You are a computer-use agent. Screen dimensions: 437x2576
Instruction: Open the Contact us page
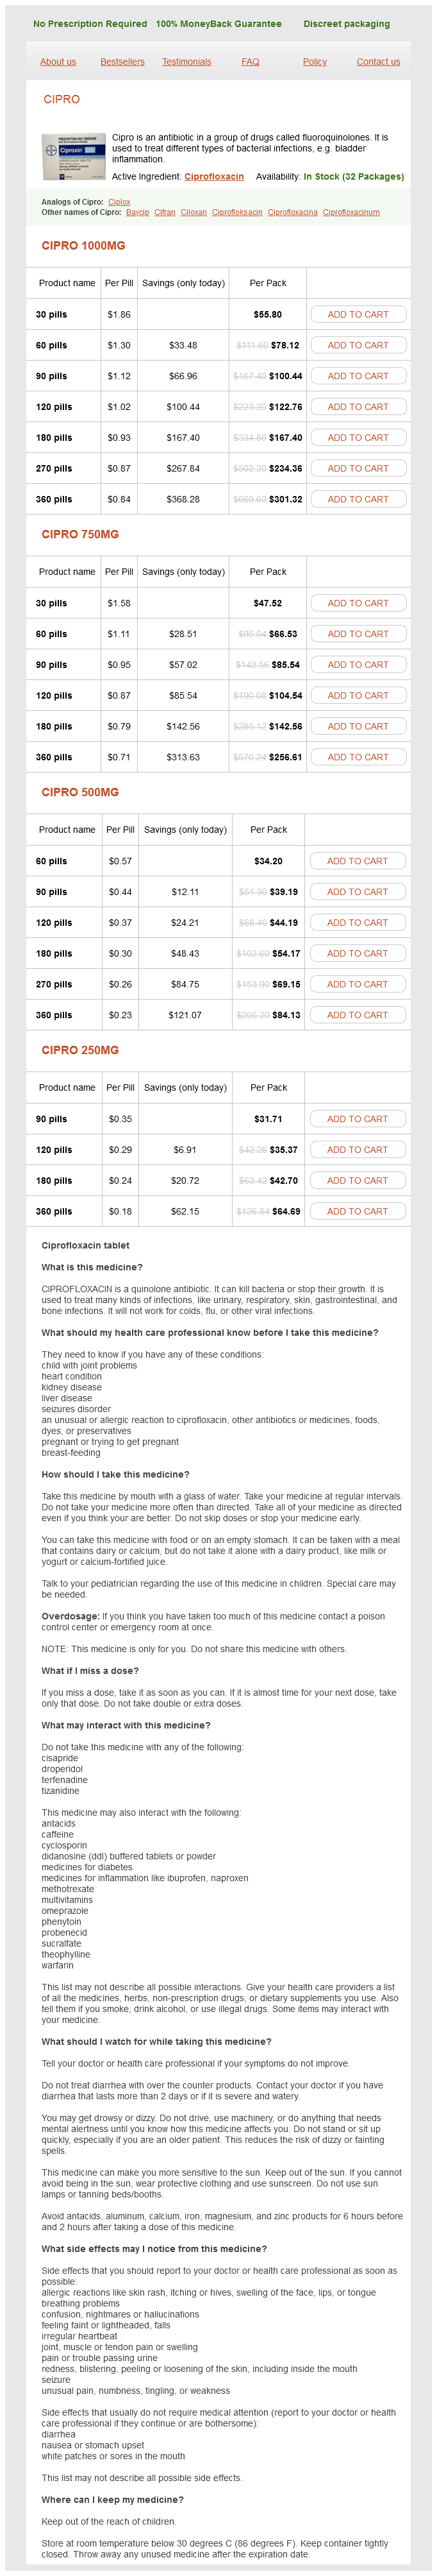[378, 62]
